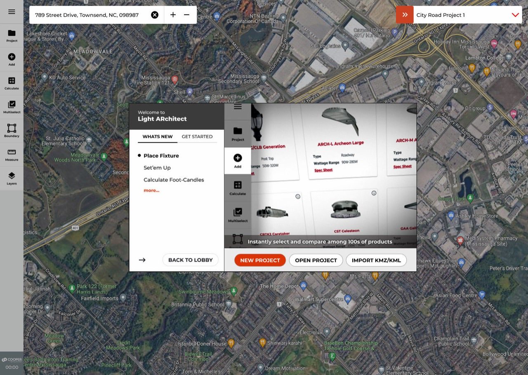Open the Project folder tool
The width and height of the screenshot is (528, 375).
pyautogui.click(x=12, y=35)
